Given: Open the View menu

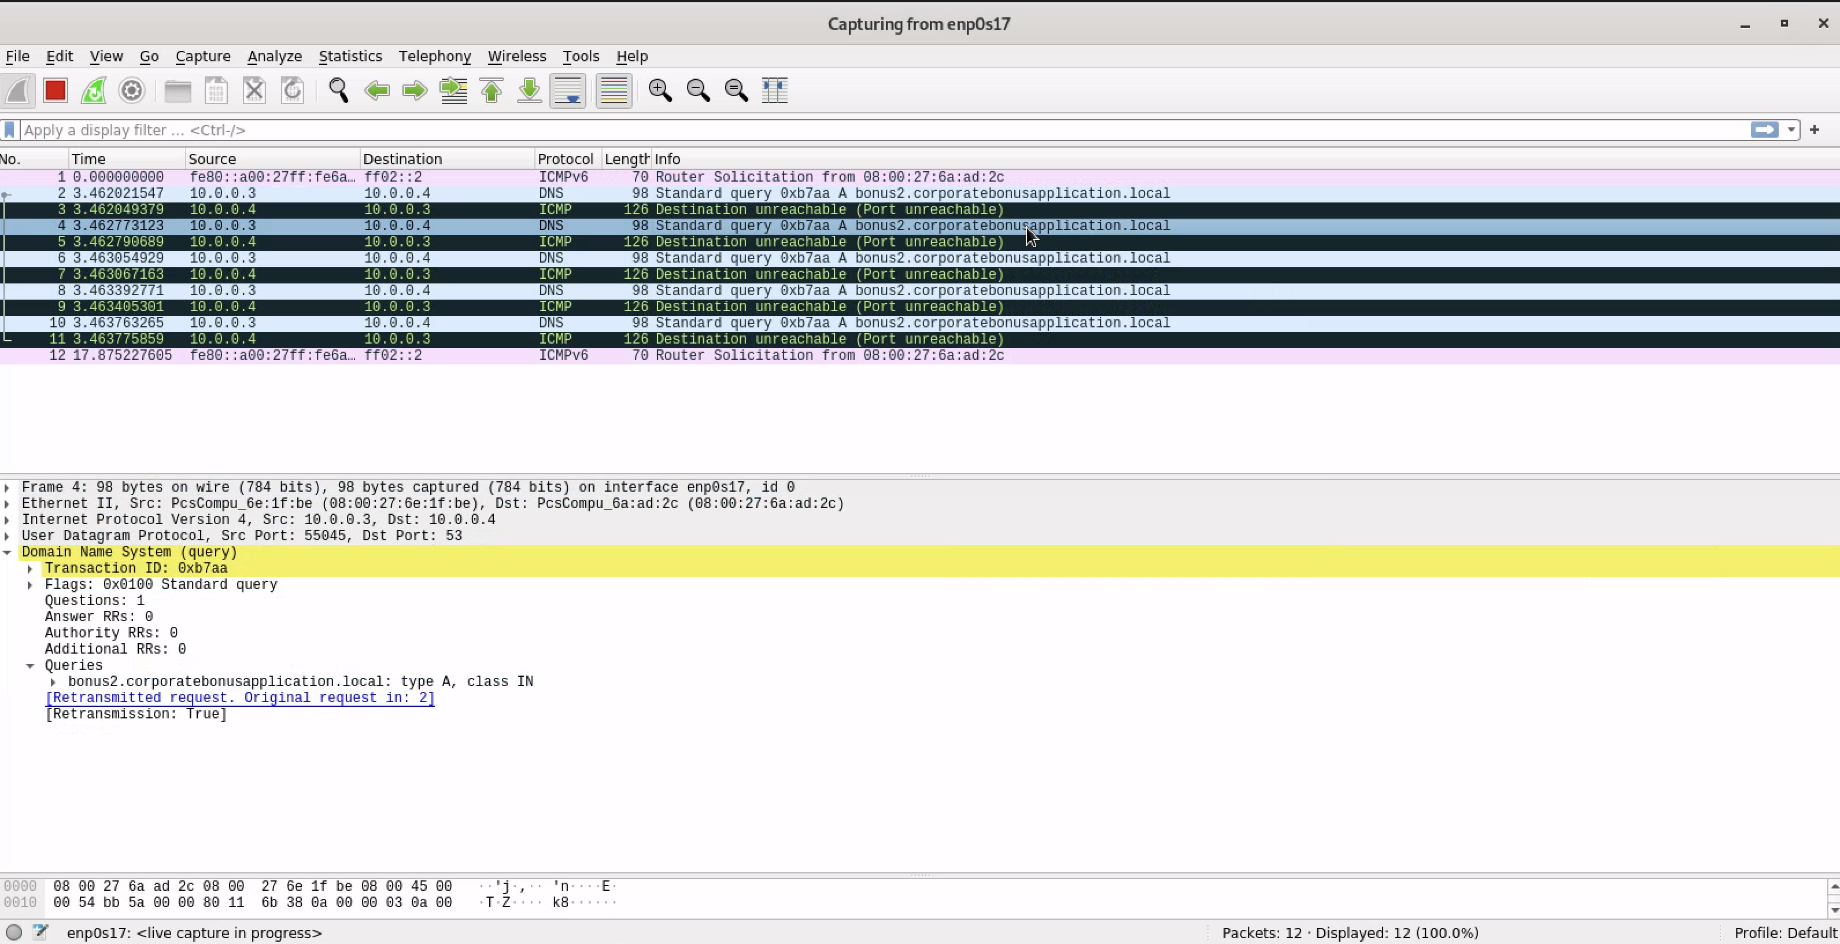Looking at the screenshot, I should pyautogui.click(x=106, y=56).
